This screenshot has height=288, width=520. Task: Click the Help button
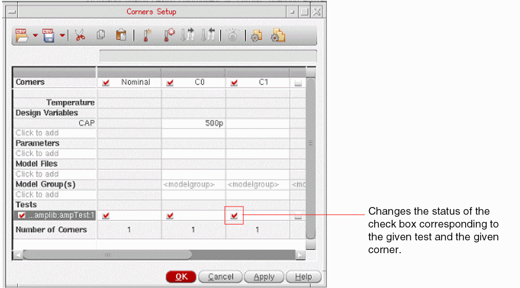[x=303, y=277]
